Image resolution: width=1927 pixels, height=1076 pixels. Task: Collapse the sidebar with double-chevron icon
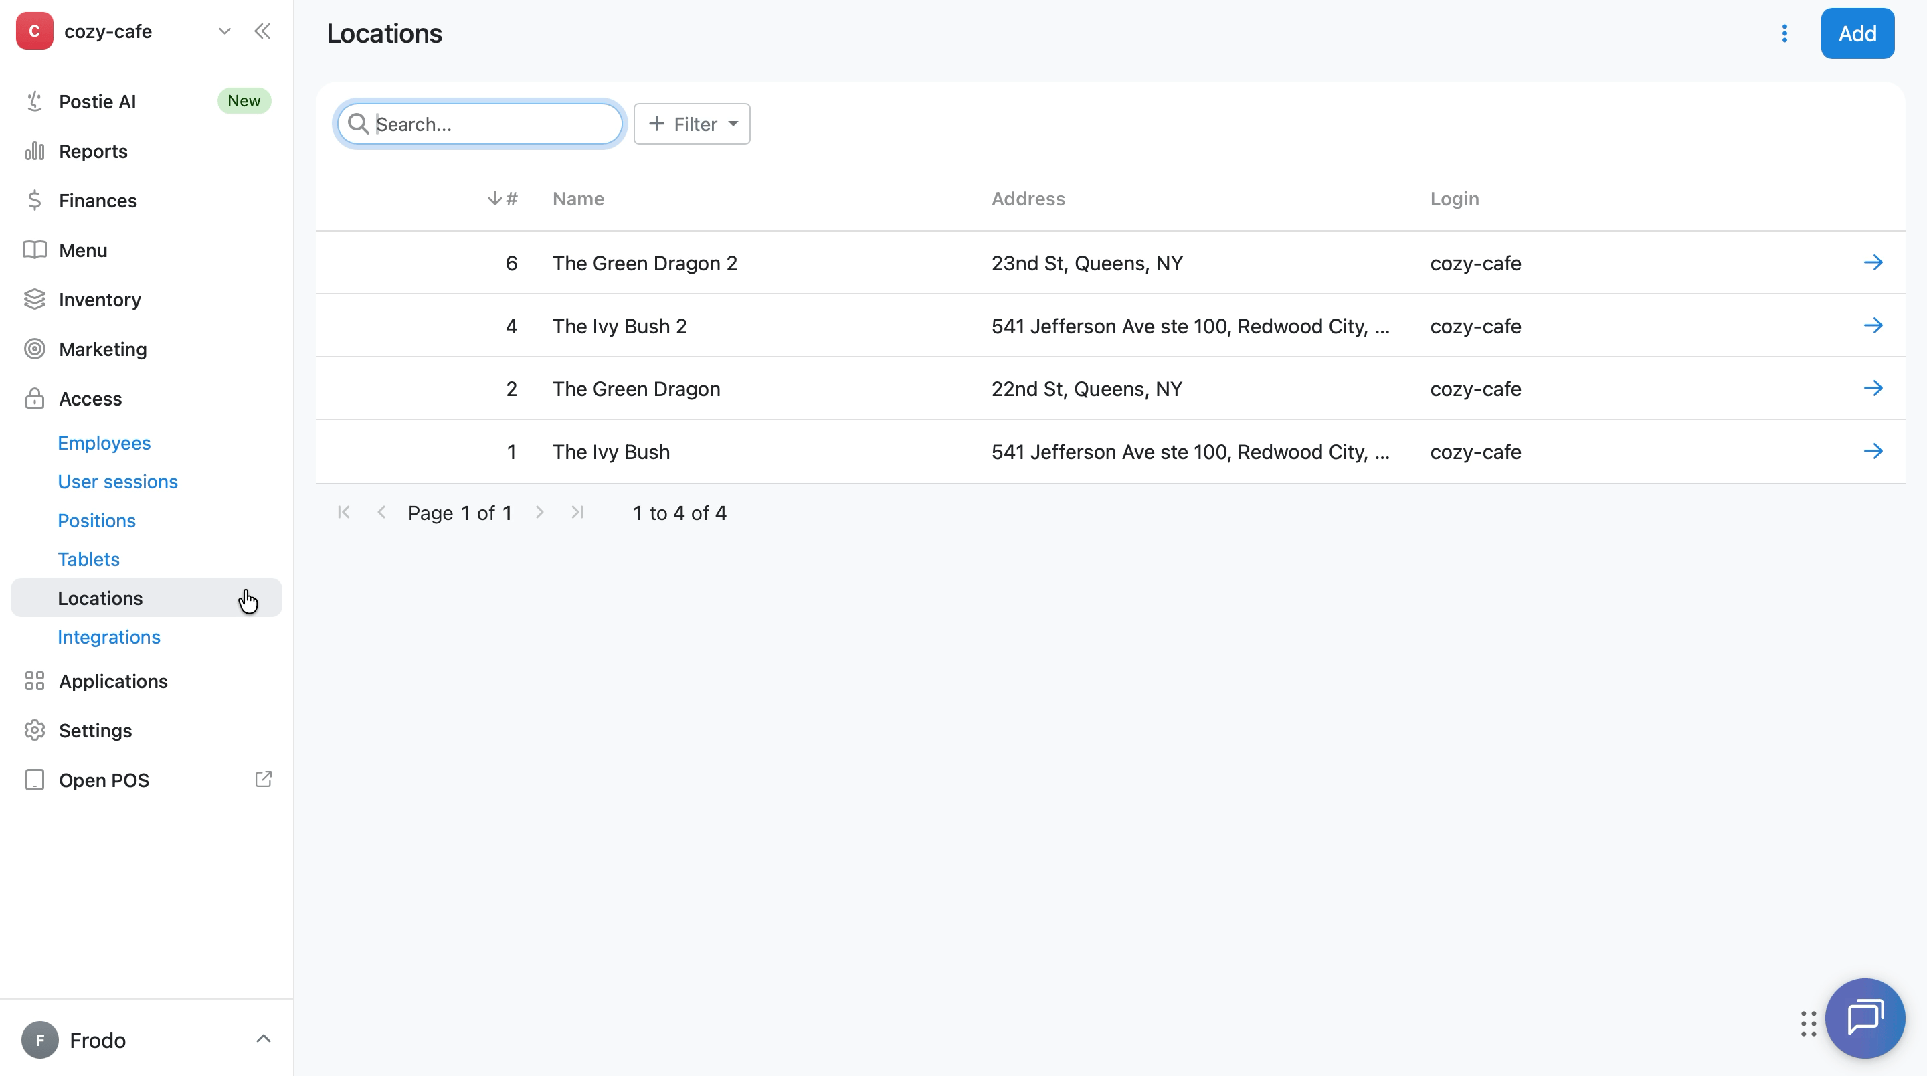(262, 31)
